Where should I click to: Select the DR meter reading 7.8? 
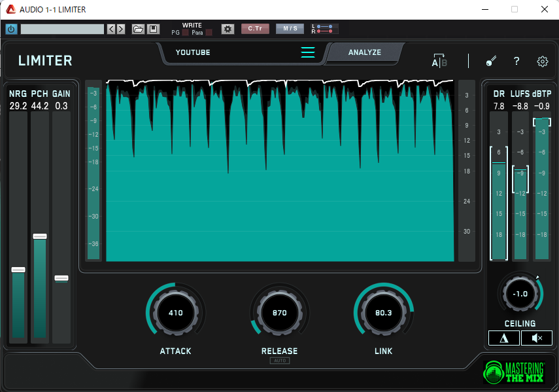click(x=499, y=106)
